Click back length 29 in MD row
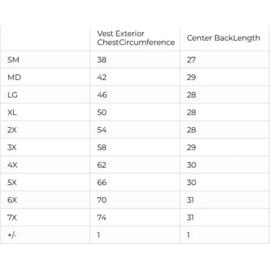The image size is (270, 270). point(191,77)
